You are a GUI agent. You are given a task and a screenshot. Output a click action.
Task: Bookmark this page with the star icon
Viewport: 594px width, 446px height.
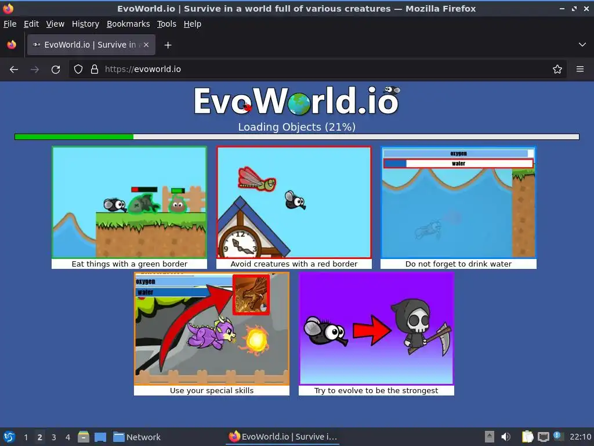click(557, 69)
